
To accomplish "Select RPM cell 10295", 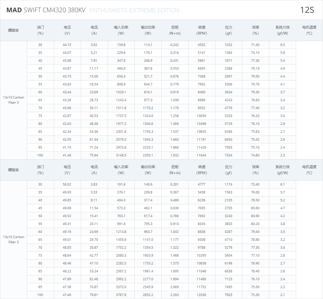I will (202, 255).
